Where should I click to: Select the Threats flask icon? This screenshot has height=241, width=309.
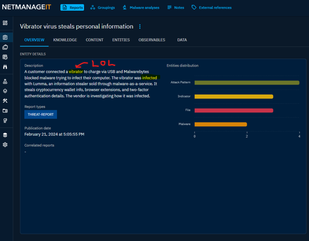click(x=5, y=82)
